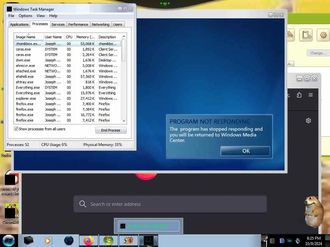330x247 pixels.
Task: Show hidden system tray icons arrow
Action: pos(264,241)
